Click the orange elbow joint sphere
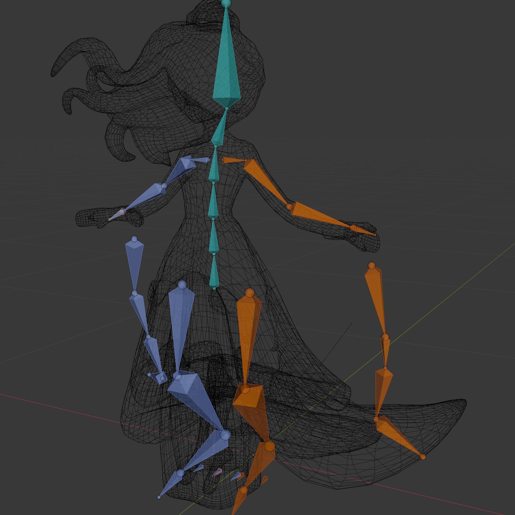The image size is (515, 515). pos(290,207)
